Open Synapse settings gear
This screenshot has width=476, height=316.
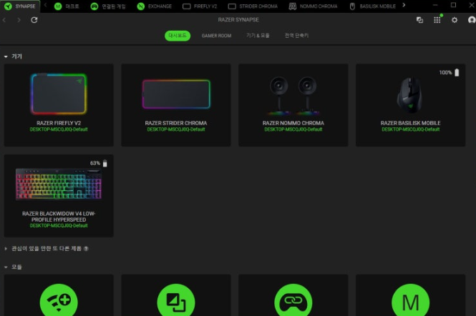(455, 20)
